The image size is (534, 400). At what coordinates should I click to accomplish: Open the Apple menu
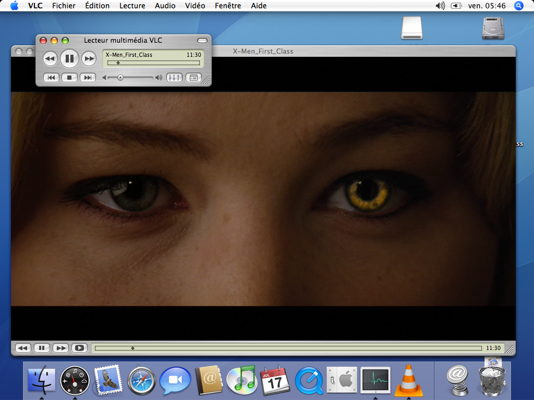[x=14, y=6]
